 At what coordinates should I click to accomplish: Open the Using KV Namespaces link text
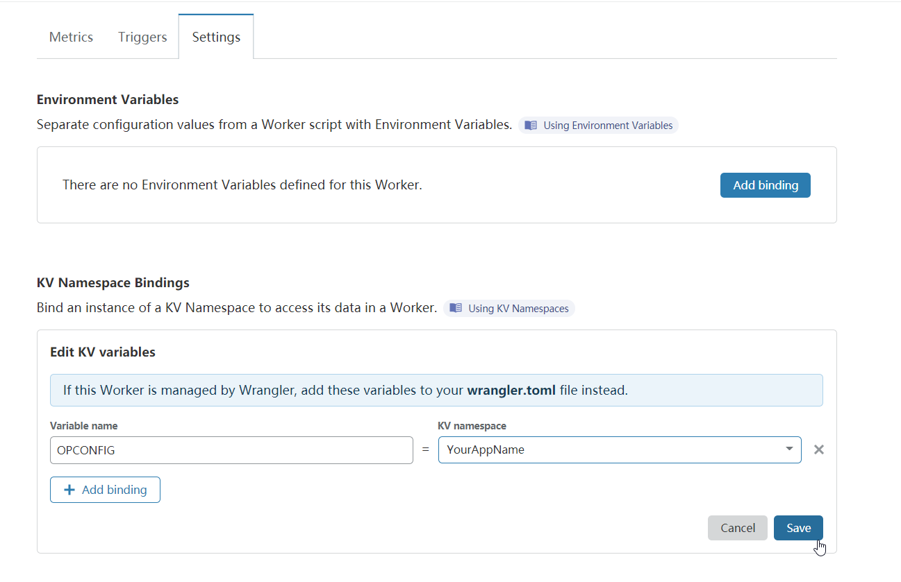(518, 309)
